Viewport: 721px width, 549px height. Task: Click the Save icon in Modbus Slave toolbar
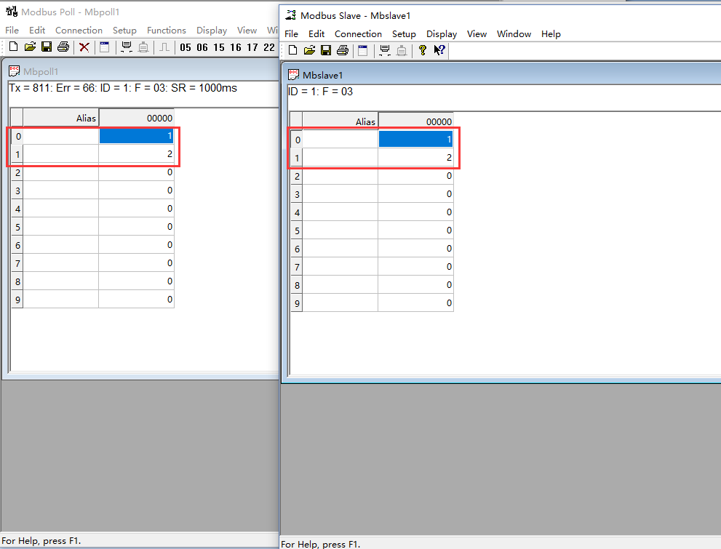[x=325, y=50]
